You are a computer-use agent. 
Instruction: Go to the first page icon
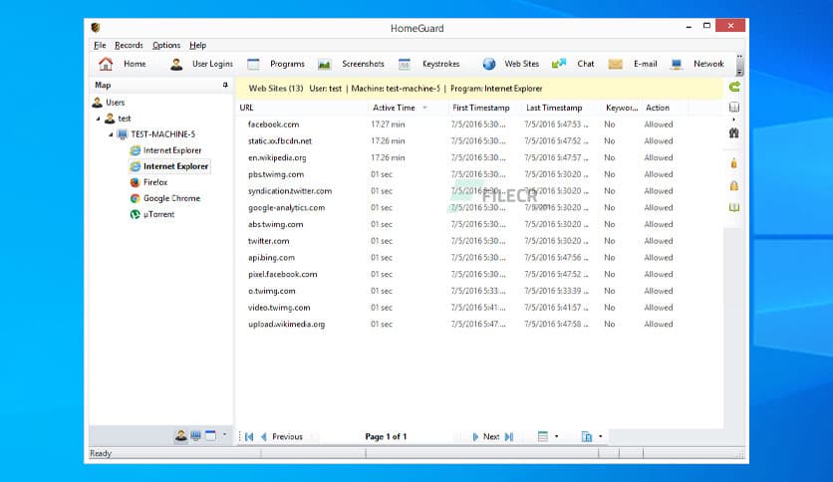point(249,437)
